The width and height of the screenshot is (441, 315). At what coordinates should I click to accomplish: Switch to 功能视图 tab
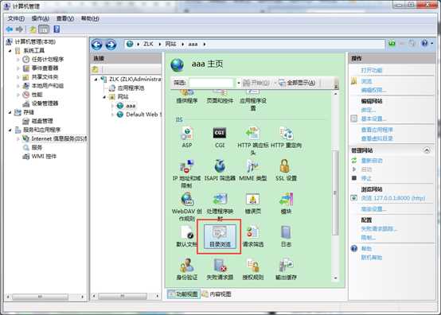point(184,294)
